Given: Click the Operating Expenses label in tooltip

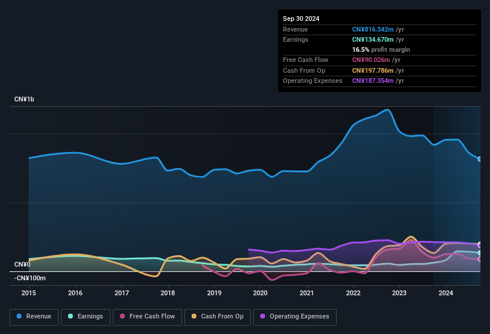Looking at the screenshot, I should pos(313,81).
